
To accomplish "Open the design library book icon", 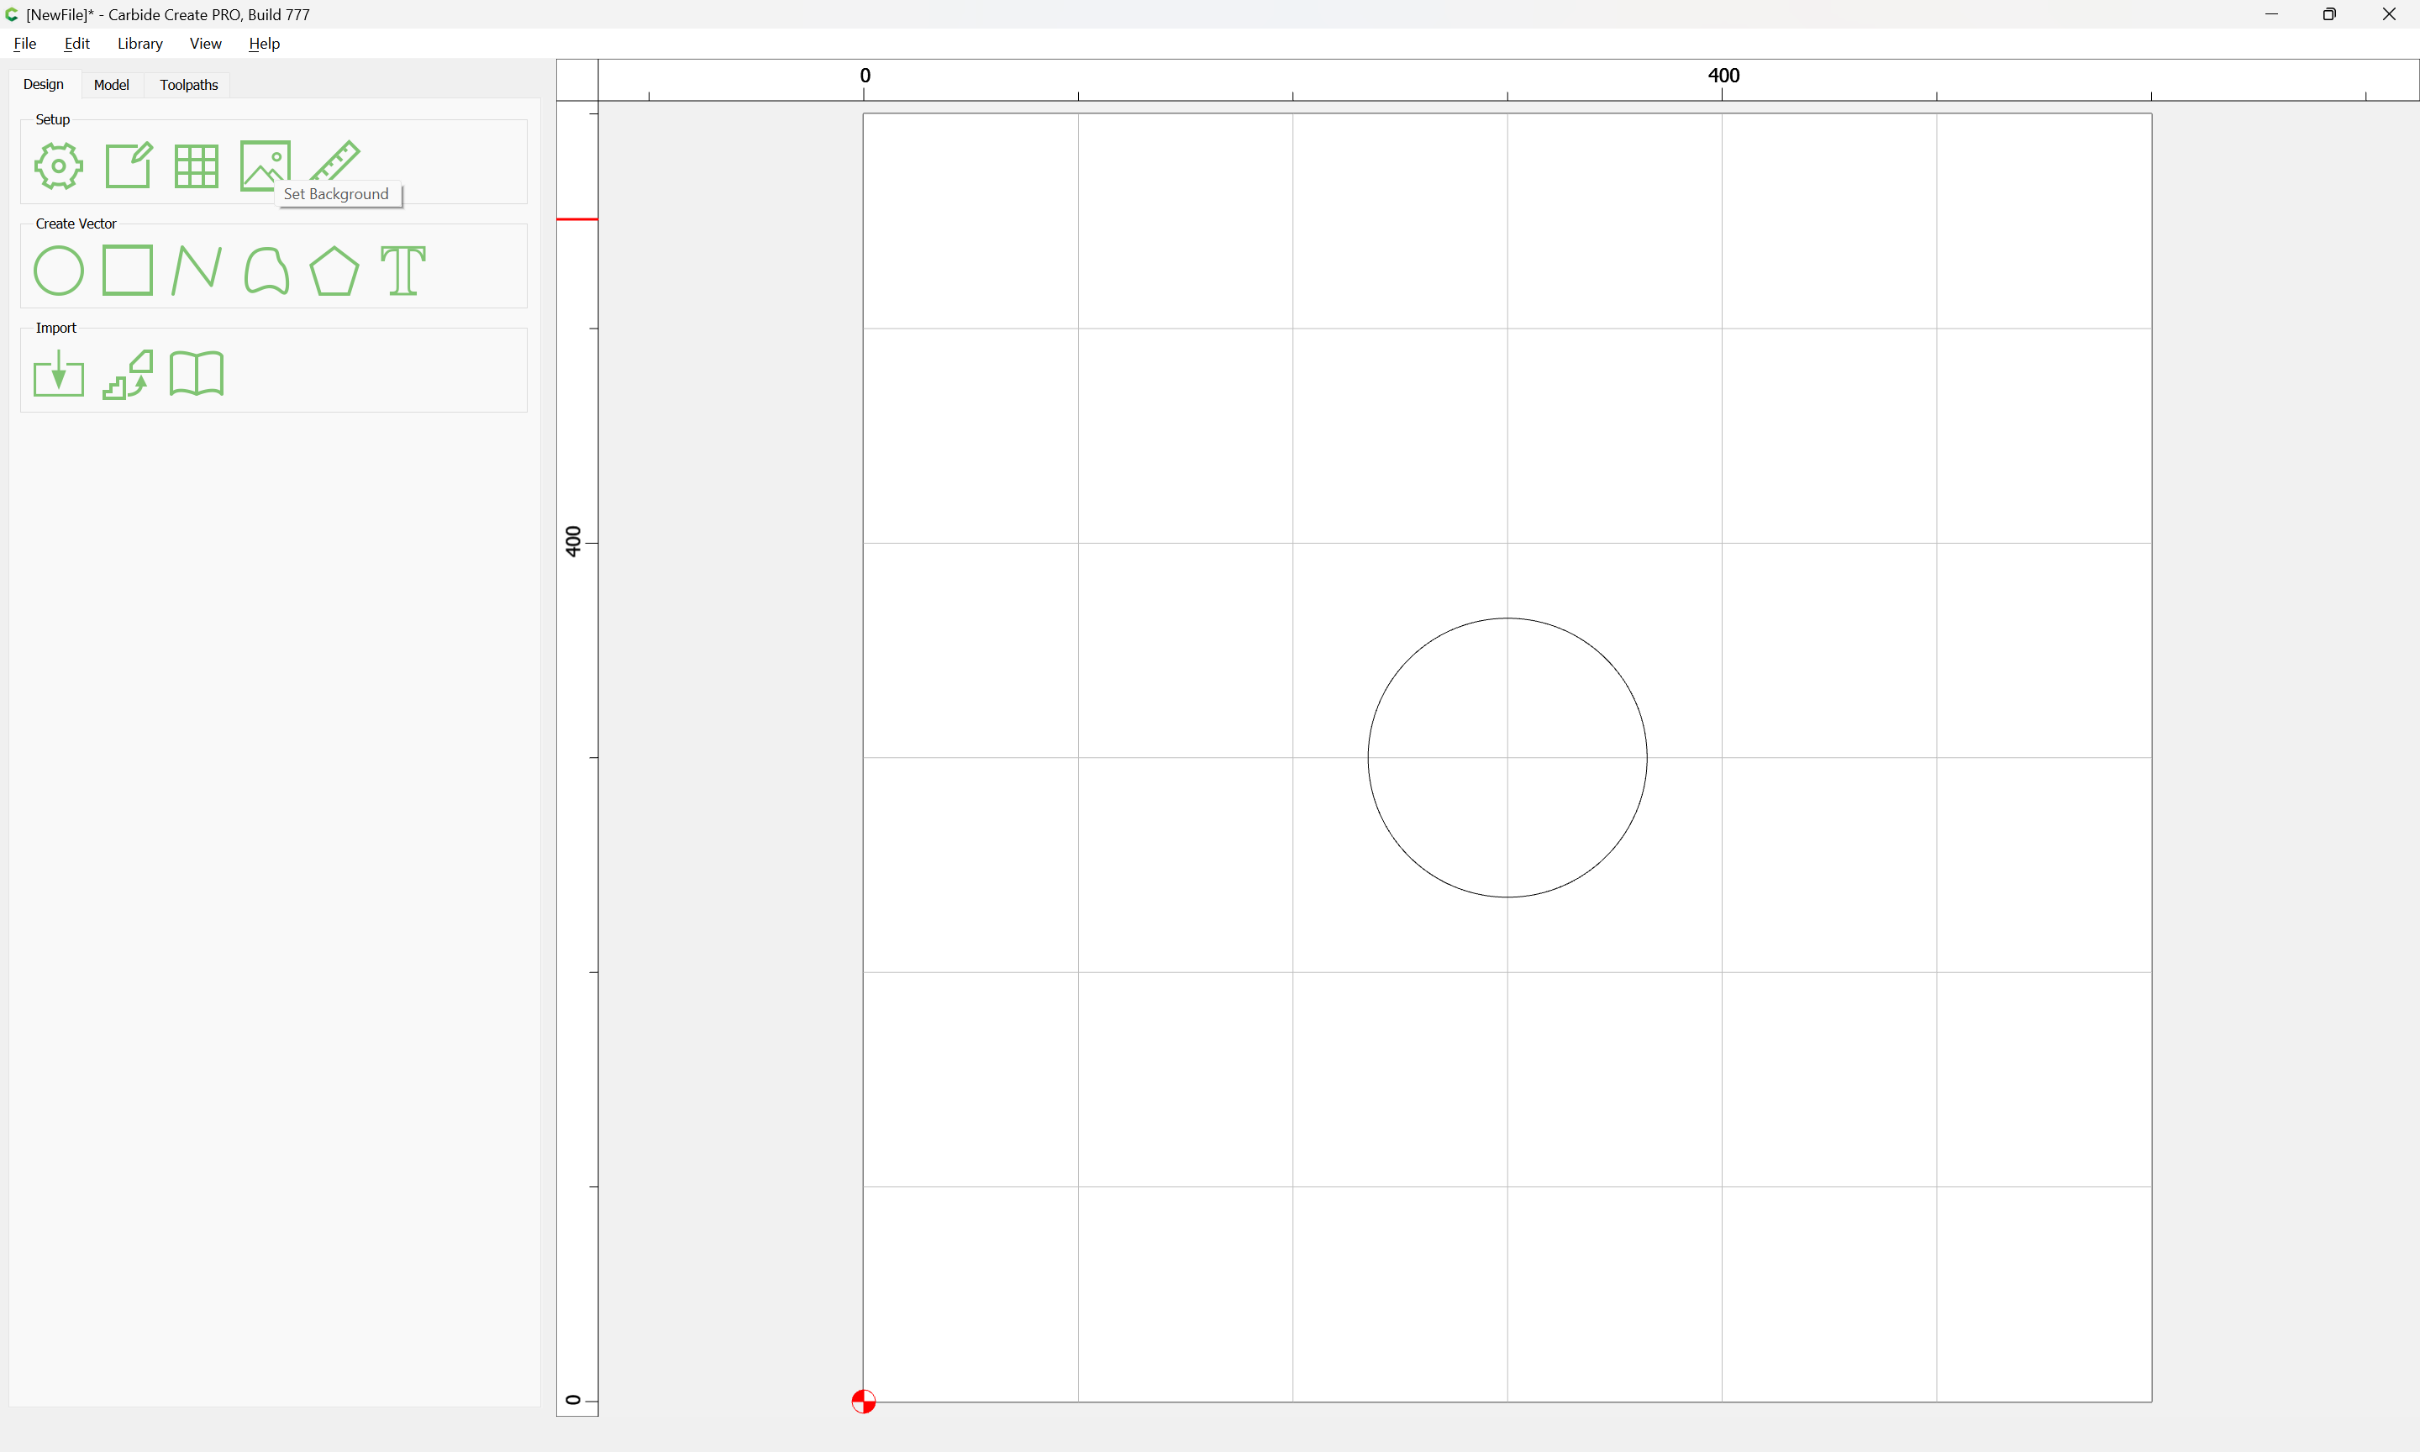I will [x=197, y=374].
